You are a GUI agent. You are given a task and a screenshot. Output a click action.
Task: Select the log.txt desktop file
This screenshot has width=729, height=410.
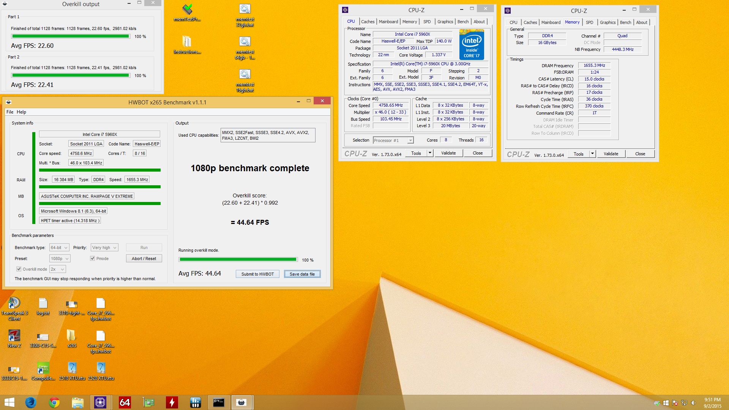(x=43, y=306)
